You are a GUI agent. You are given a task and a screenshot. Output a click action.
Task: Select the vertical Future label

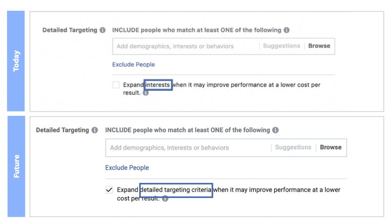[16, 166]
